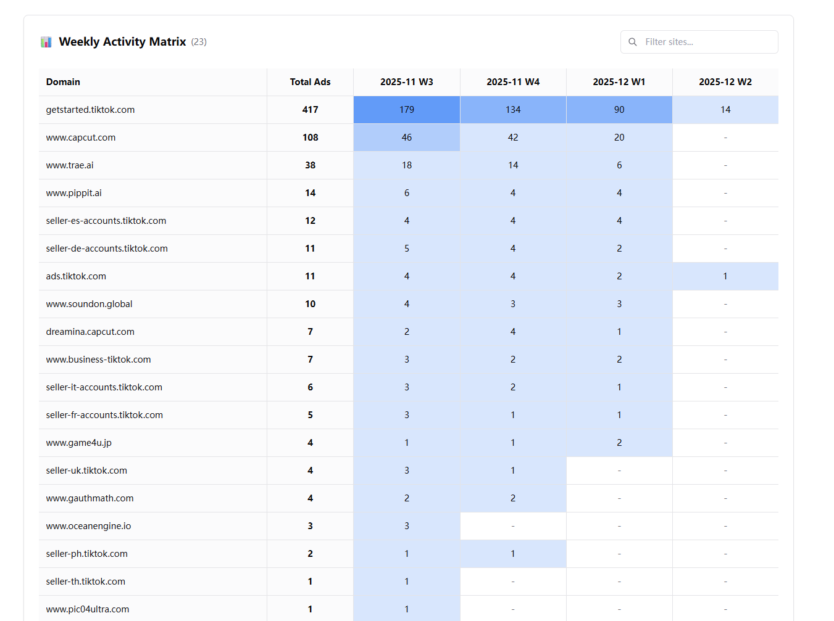Sort by the Total Ads column header
Image resolution: width=834 pixels, height=621 pixels.
311,82
